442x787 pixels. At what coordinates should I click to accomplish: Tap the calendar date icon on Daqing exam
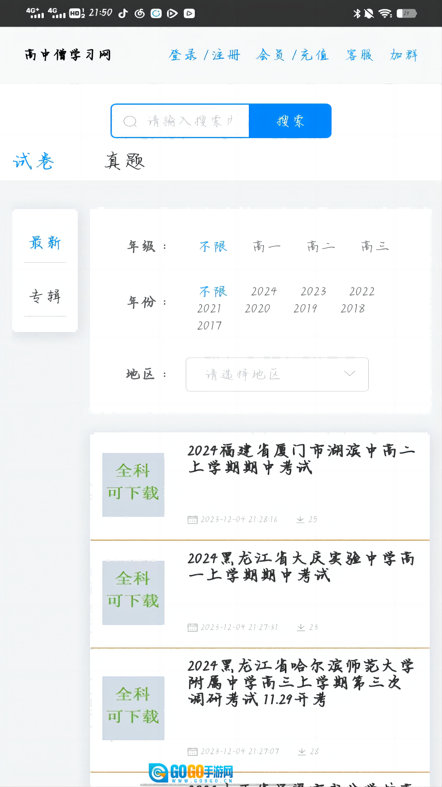(x=192, y=627)
